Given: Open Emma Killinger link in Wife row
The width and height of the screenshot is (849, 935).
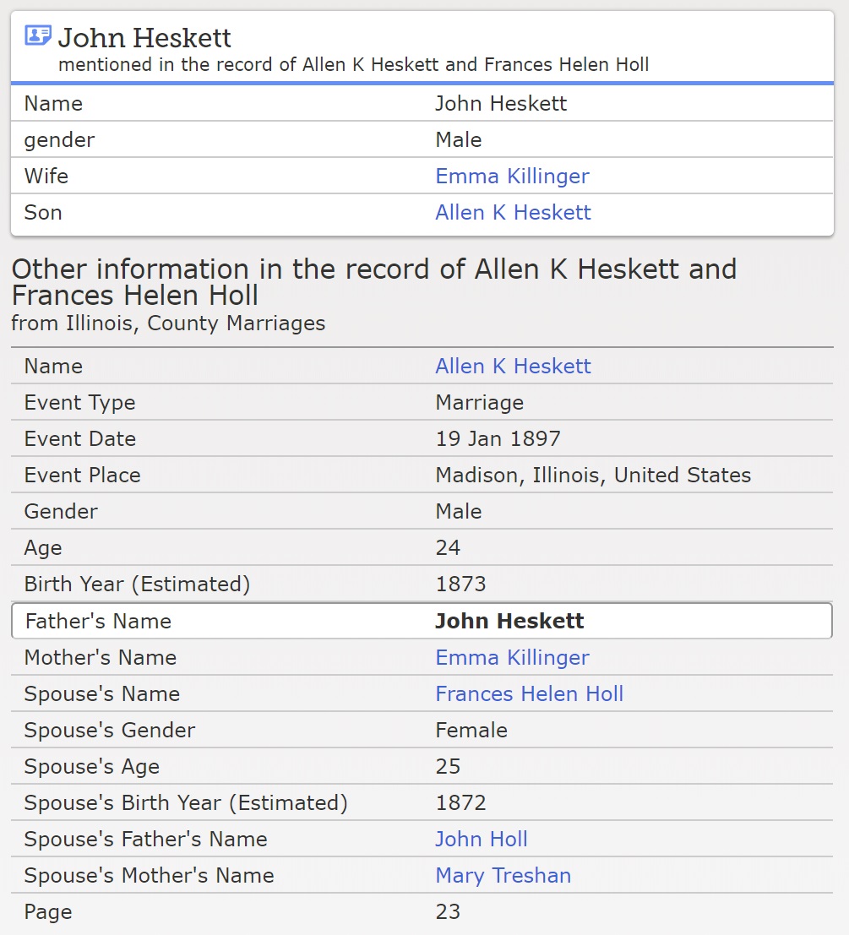Looking at the screenshot, I should [512, 176].
